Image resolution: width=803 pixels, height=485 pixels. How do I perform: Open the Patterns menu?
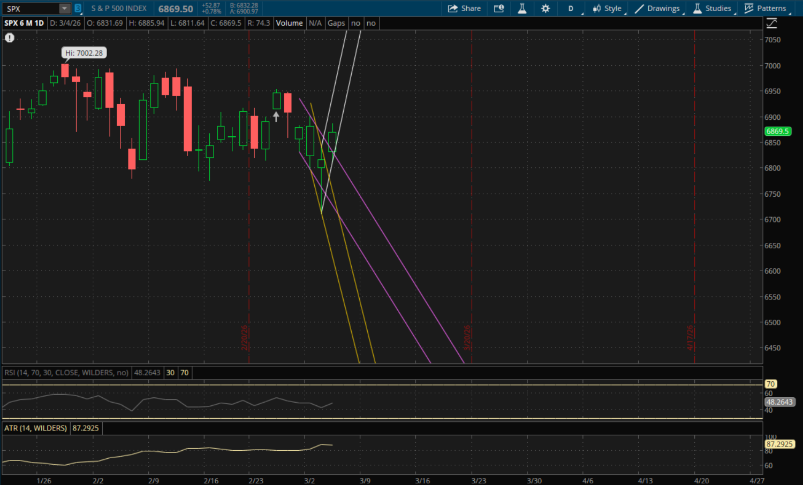pyautogui.click(x=766, y=9)
